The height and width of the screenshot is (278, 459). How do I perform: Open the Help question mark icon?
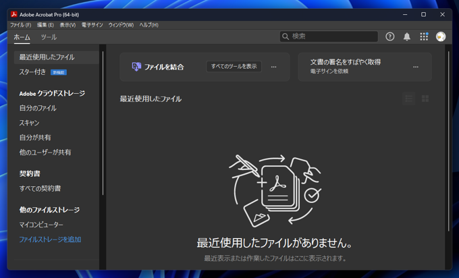[389, 36]
